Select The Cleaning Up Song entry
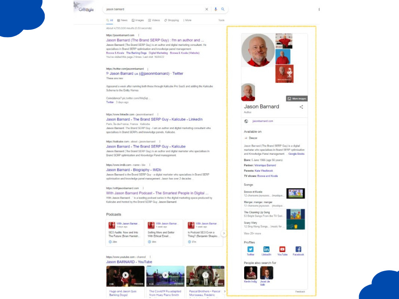This screenshot has width=399, height=299. [x=275, y=214]
